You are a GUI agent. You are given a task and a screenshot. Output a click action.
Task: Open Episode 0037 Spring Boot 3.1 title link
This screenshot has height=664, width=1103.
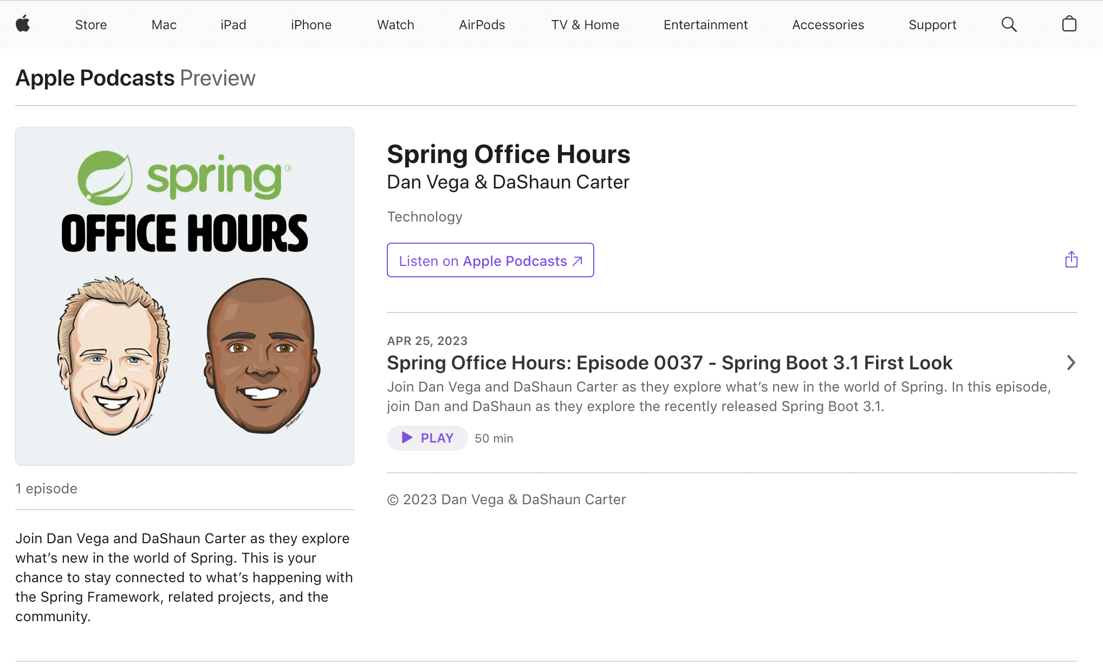pyautogui.click(x=669, y=363)
